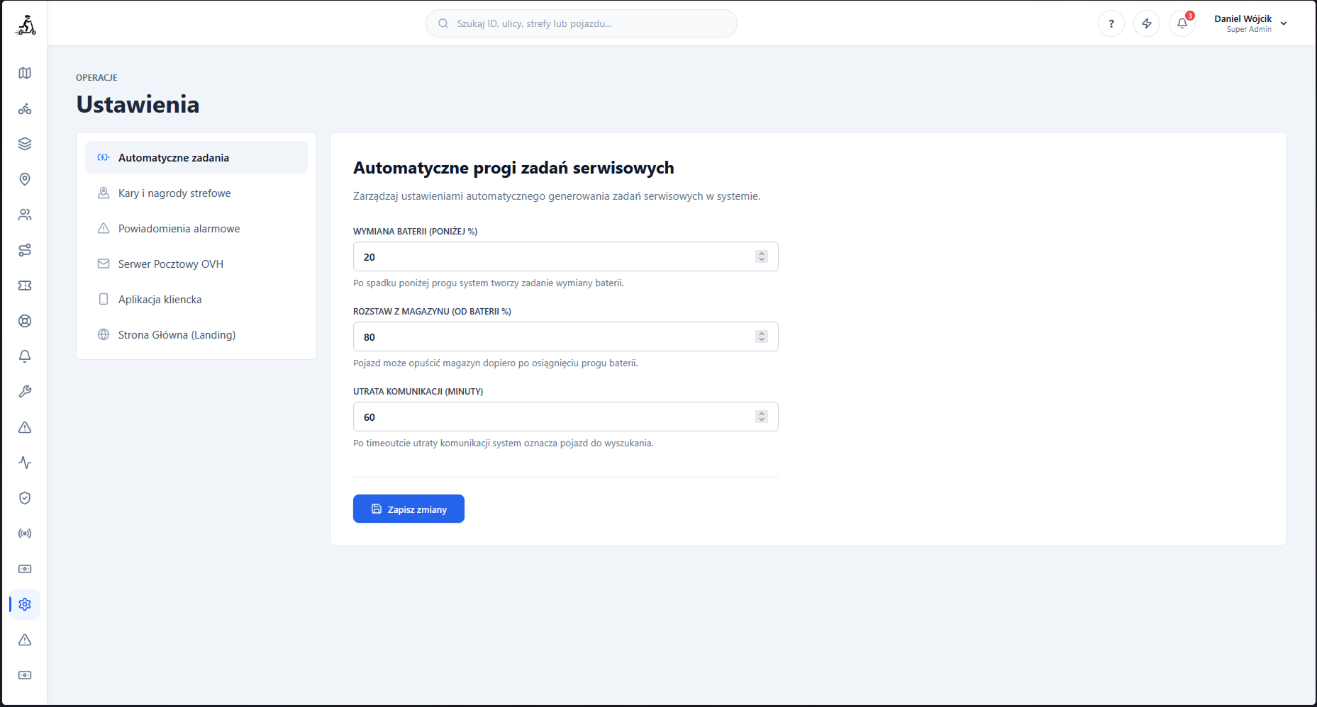Click the ROZSTAW Z MAGAZYNU (OD BATERII %) label
Screen dimensions: 1317x707
pyautogui.click(x=432, y=312)
